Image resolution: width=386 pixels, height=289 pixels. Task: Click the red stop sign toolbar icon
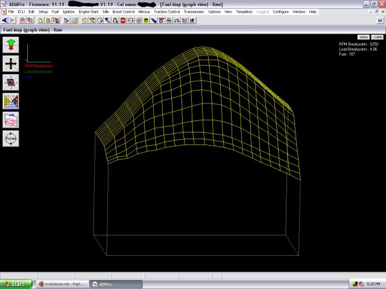(x=123, y=20)
